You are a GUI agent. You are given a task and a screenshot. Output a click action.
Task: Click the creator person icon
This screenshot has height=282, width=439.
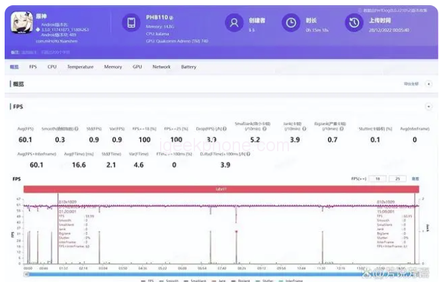tap(233, 23)
